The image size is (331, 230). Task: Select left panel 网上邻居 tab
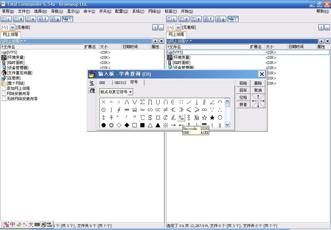[11, 34]
